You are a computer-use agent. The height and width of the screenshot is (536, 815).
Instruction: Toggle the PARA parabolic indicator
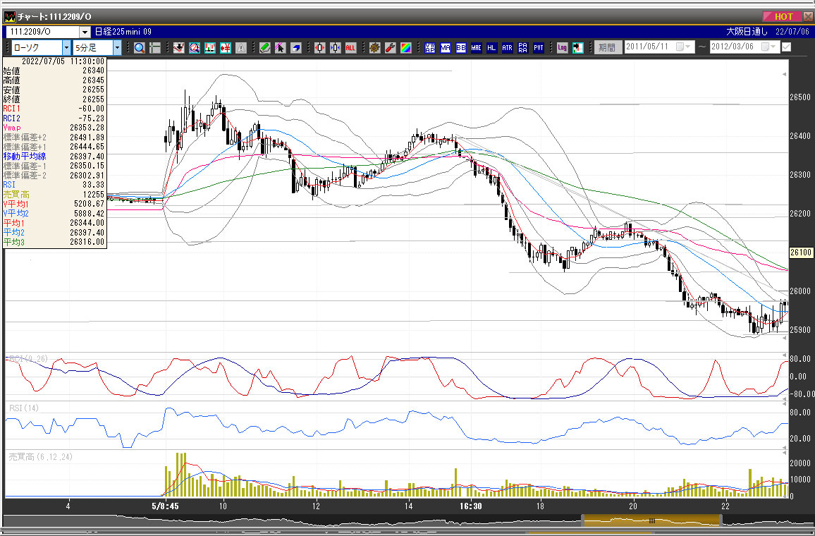pyautogui.click(x=523, y=48)
